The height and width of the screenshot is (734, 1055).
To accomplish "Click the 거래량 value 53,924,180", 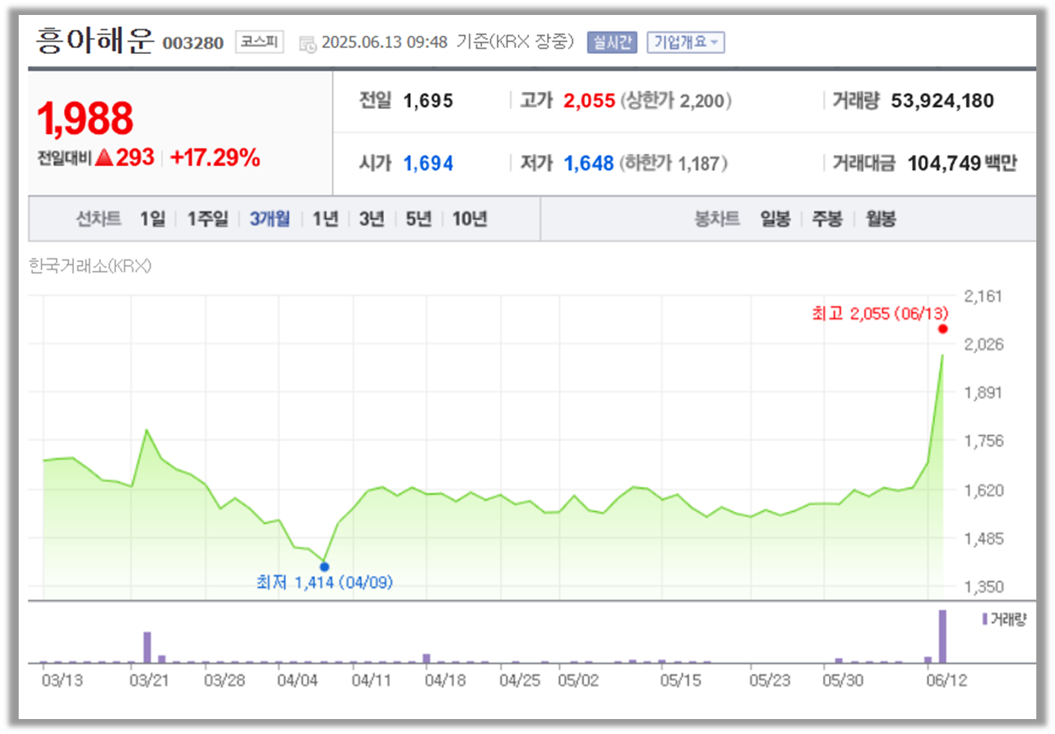I will [942, 101].
